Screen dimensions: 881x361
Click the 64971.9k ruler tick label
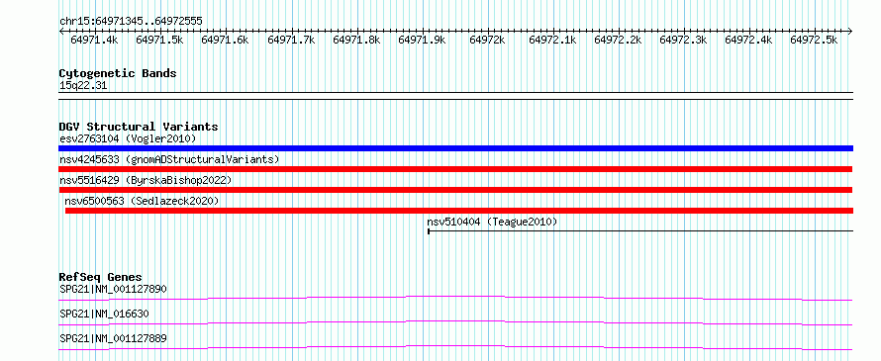coord(422,40)
